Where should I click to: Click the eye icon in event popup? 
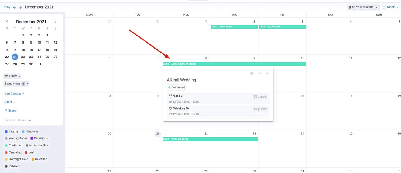252,74
